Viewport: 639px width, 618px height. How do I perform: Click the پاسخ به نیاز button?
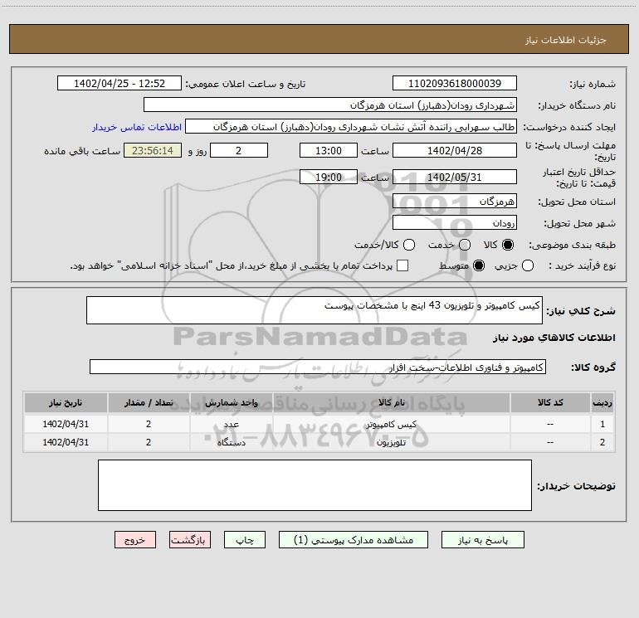(x=482, y=540)
